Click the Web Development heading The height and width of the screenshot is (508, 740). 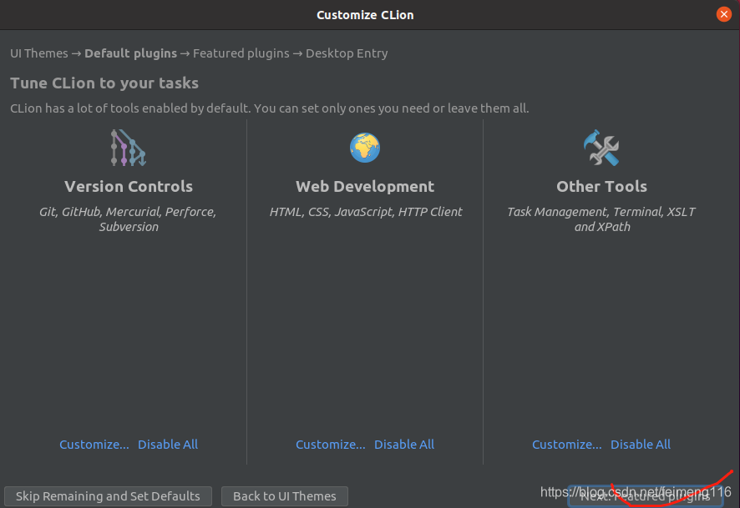[x=365, y=187]
